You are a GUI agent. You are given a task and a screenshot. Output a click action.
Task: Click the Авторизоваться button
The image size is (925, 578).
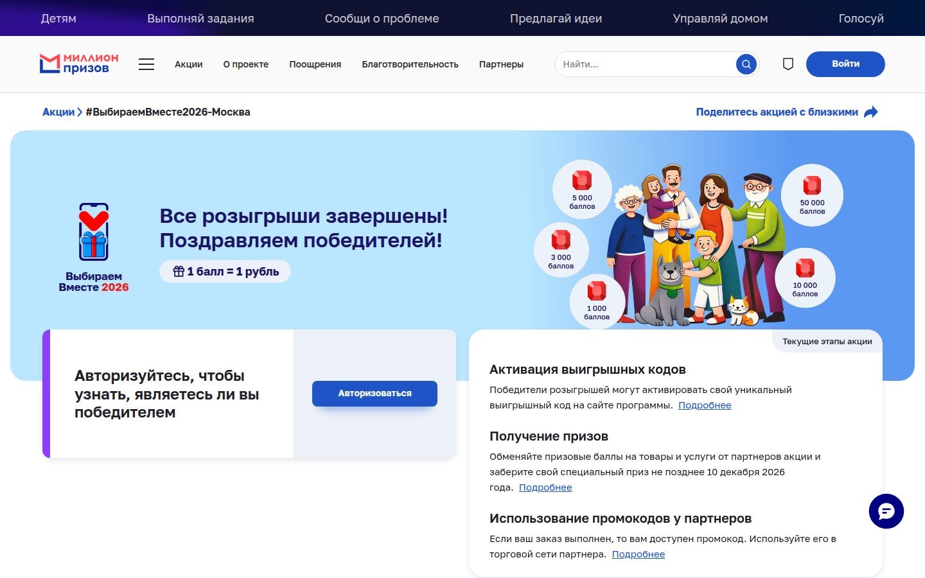pos(375,394)
